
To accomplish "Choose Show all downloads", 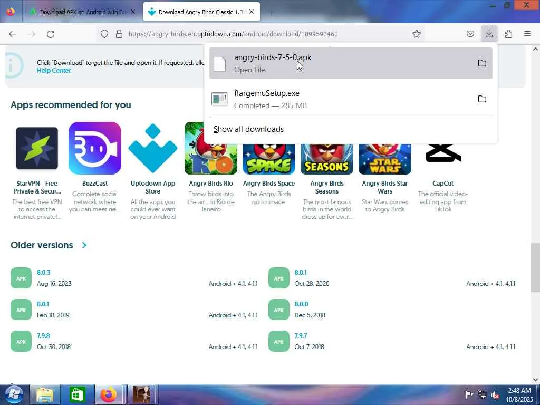I will point(249,129).
